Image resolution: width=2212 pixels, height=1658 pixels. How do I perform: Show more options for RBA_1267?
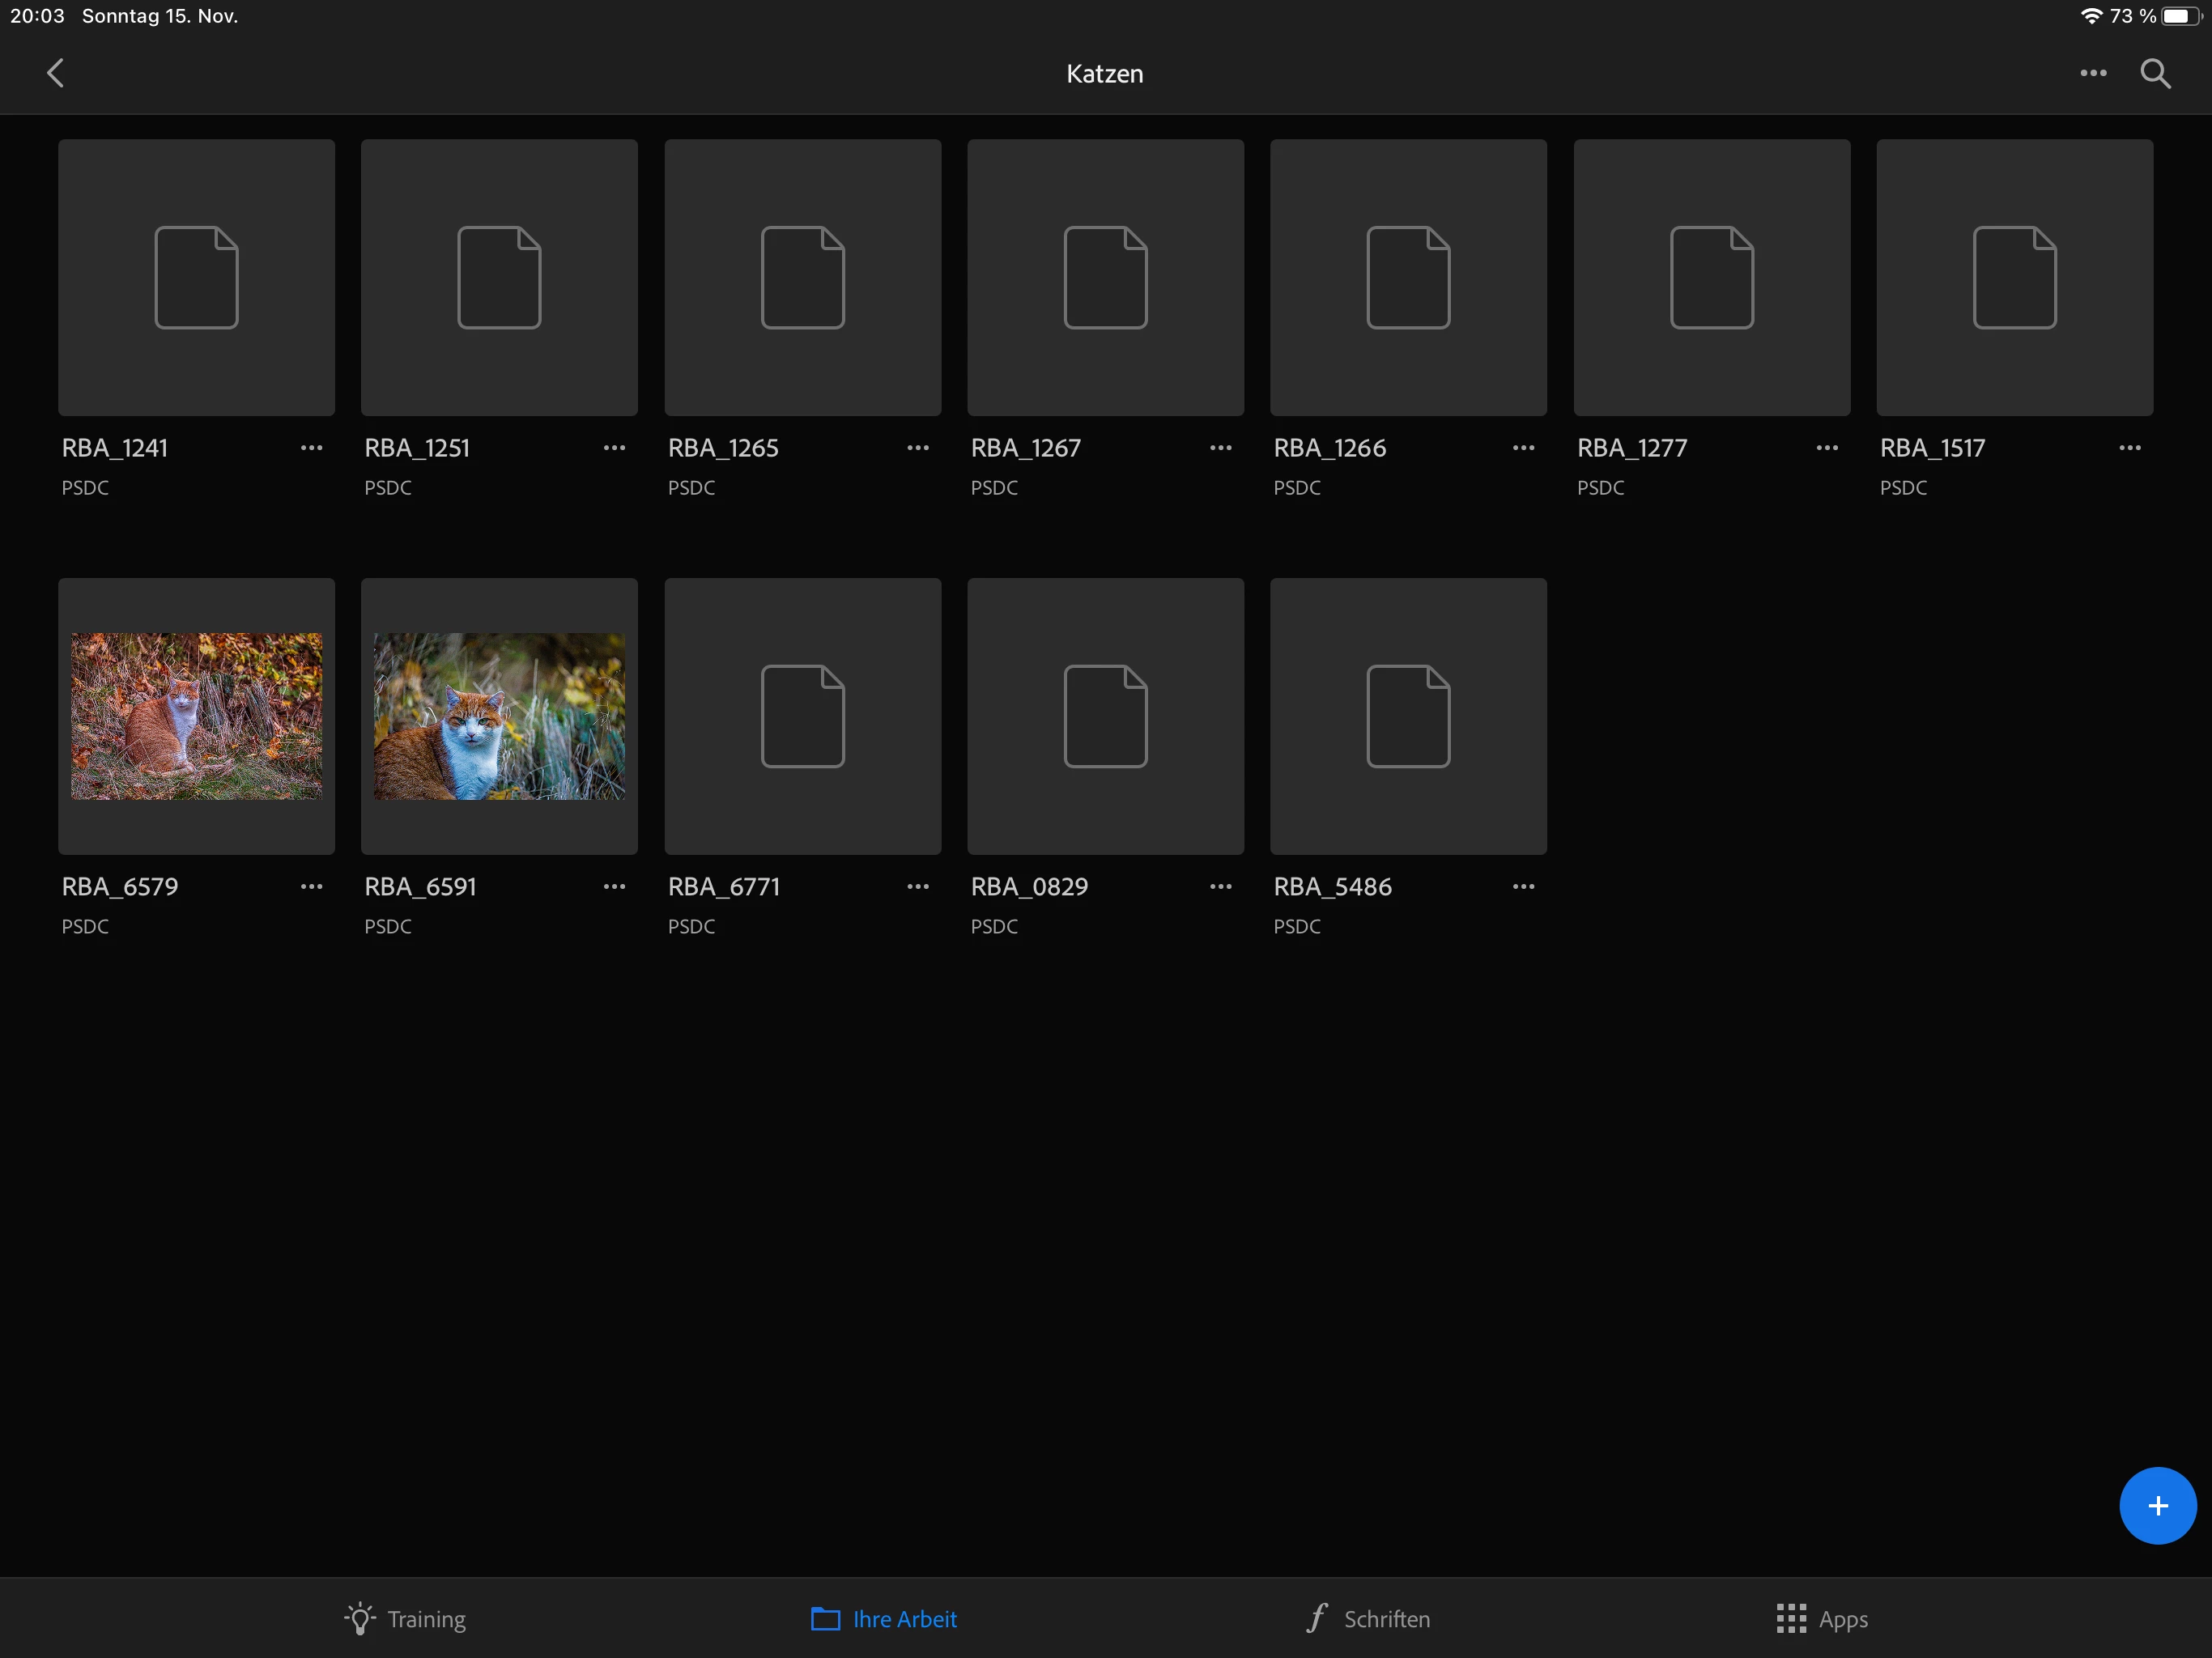[1220, 448]
